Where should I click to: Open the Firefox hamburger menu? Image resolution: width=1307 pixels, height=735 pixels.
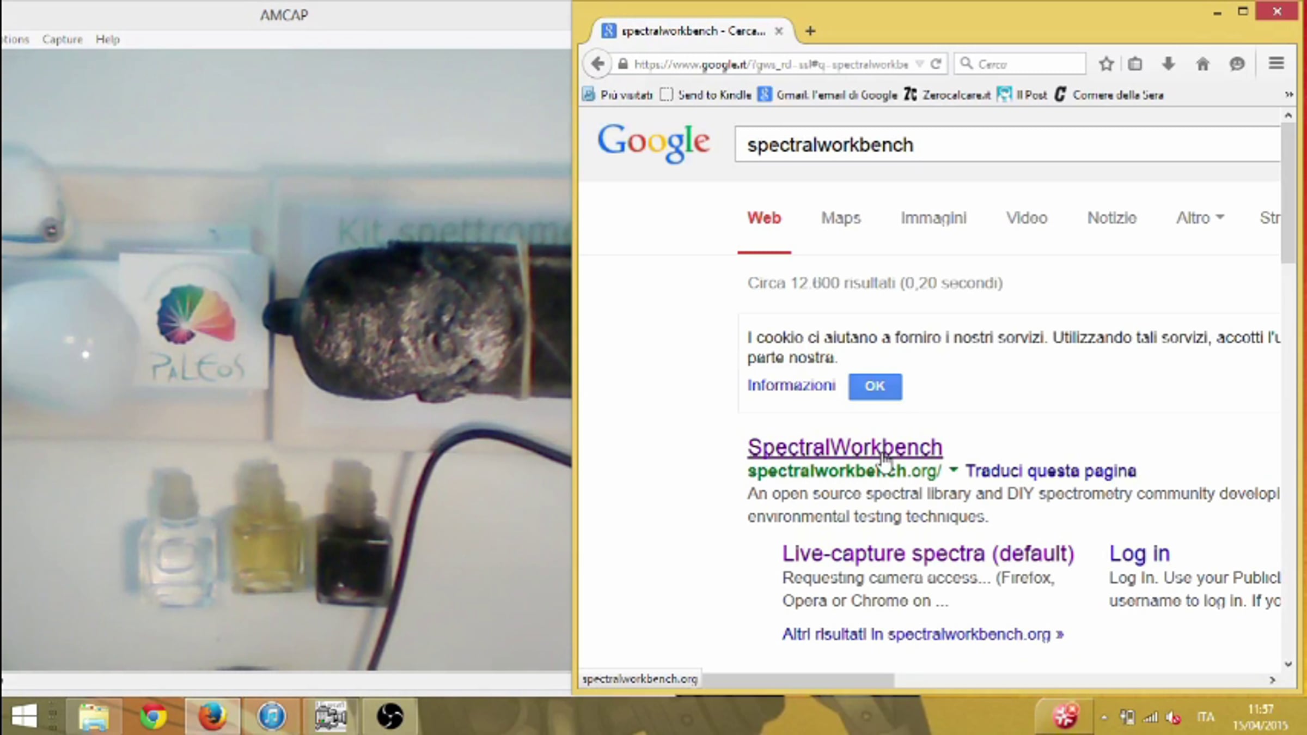[1276, 63]
